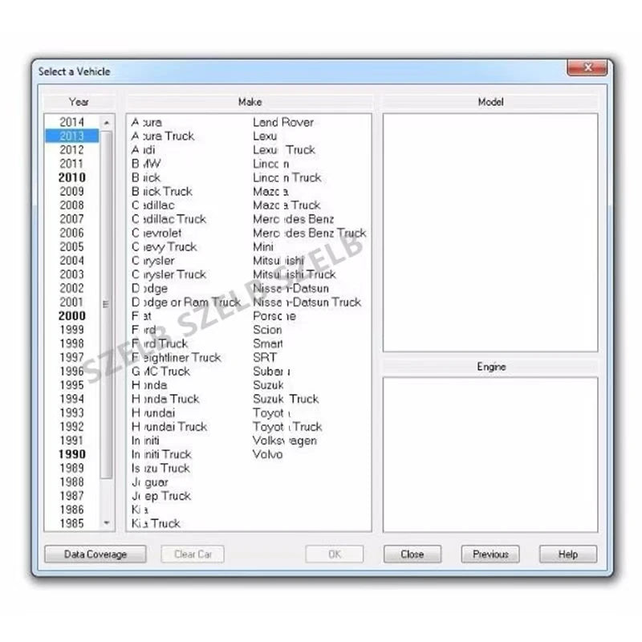Pick Jeep Truck
This screenshot has height=642, width=642.
click(x=161, y=496)
